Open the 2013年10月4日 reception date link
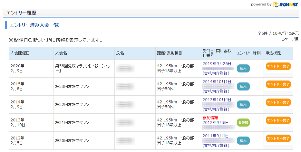This screenshot has height=152, width=301. coord(217,100)
